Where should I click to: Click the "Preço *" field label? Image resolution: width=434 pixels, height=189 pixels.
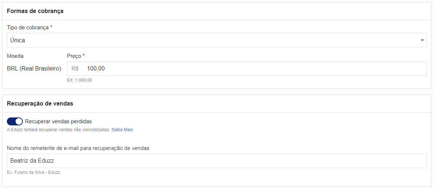pyautogui.click(x=76, y=56)
